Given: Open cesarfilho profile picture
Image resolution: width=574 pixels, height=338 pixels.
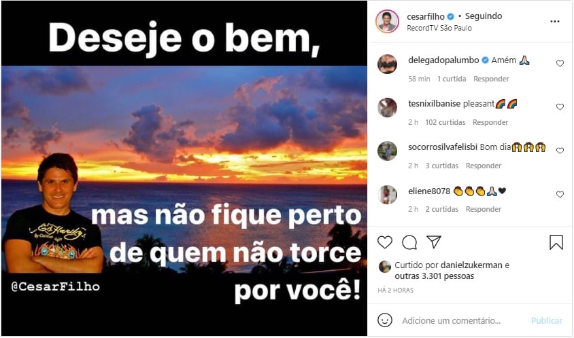Looking at the screenshot, I should [387, 21].
